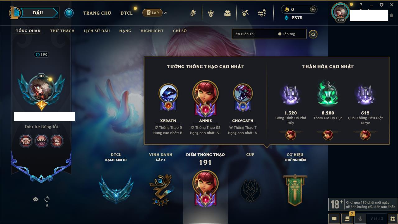Expand profile with double chevron arrow
Image resolution: width=398 pixels, height=224 pixels.
click(35, 199)
